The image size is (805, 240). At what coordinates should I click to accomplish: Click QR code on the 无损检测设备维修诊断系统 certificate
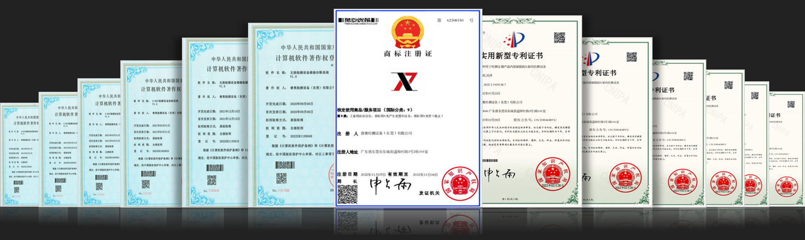tap(282, 178)
